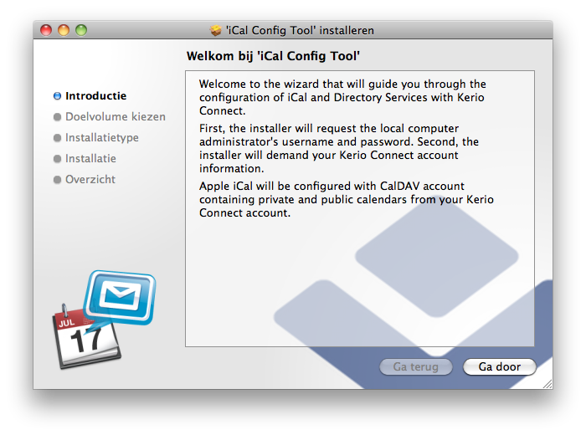Screen dimensions: 586x435
Task: Click the blue bullet beside Introductie
Action: pos(57,96)
